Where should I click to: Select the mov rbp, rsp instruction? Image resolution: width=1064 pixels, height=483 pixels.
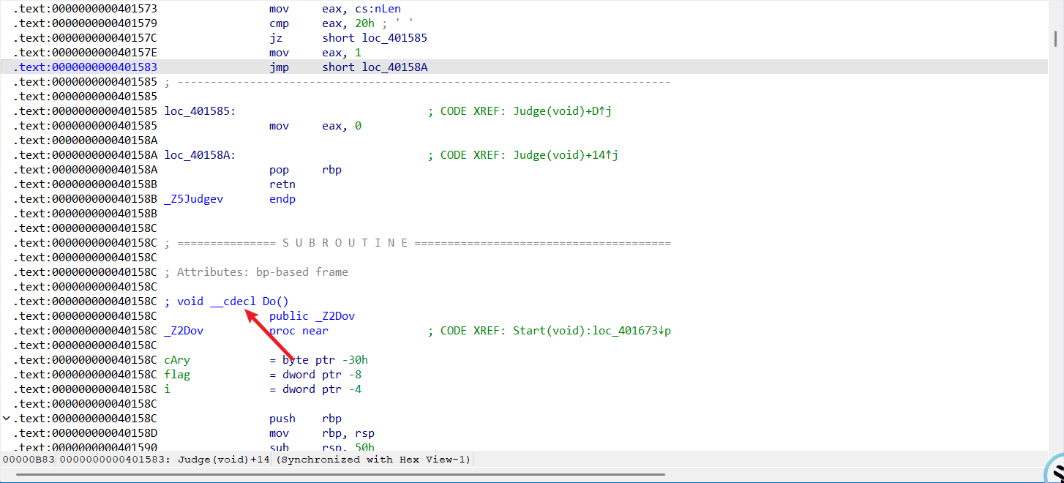point(322,433)
